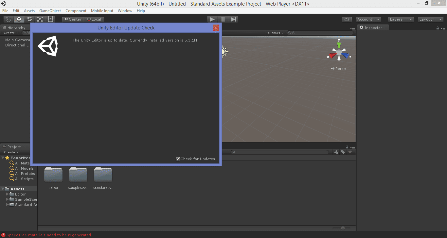Select the Editor folder thumbnail
Viewport: 447px width, 238px height.
tap(53, 175)
